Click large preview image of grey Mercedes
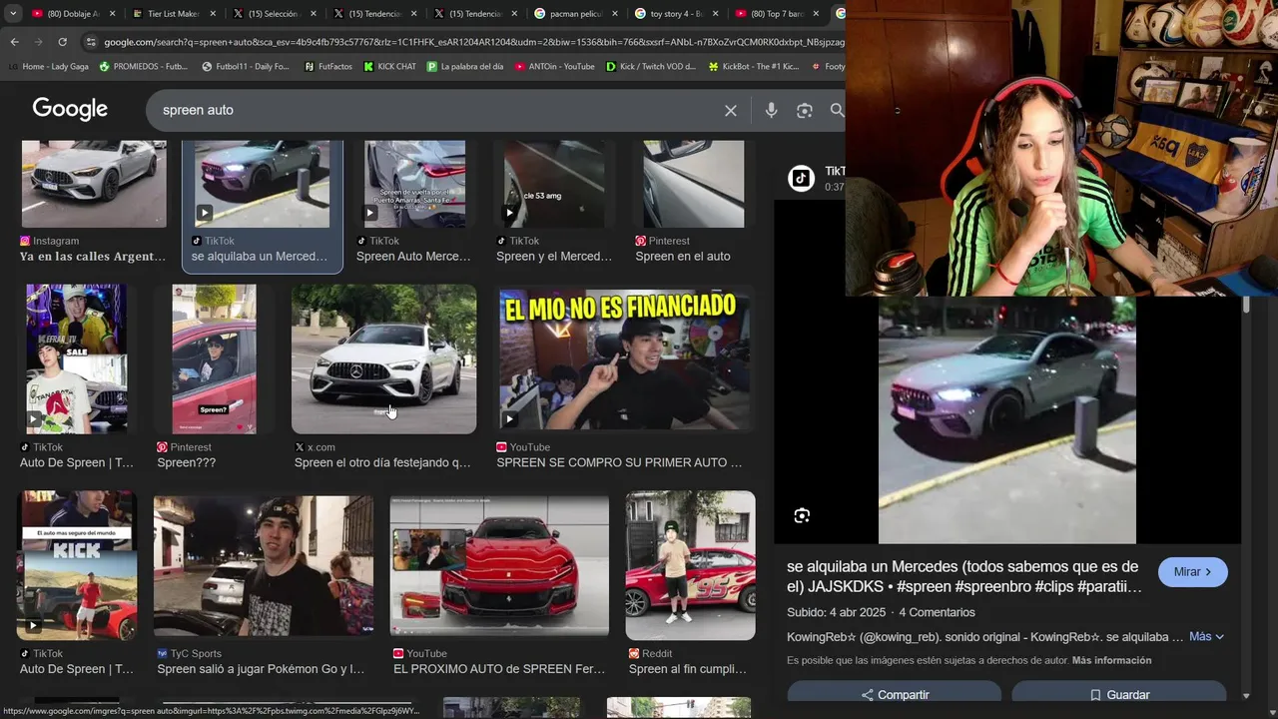This screenshot has height=719, width=1278. point(1006,419)
